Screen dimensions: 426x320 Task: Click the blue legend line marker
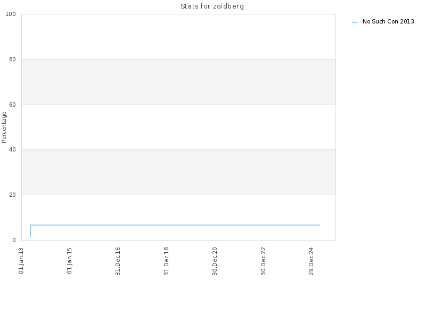coord(355,22)
